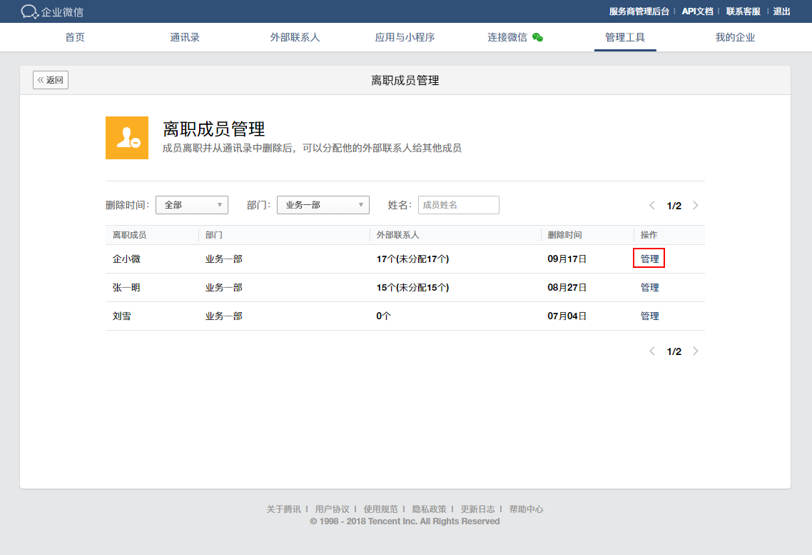The height and width of the screenshot is (555, 812).
Task: Click 管理 for member 企小微
Action: coord(649,259)
